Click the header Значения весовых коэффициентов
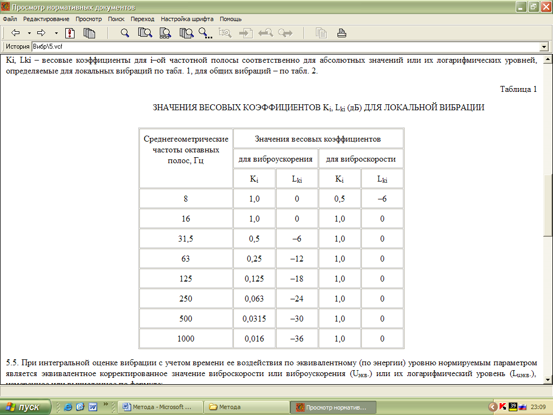This screenshot has height=415, width=553. pos(318,139)
